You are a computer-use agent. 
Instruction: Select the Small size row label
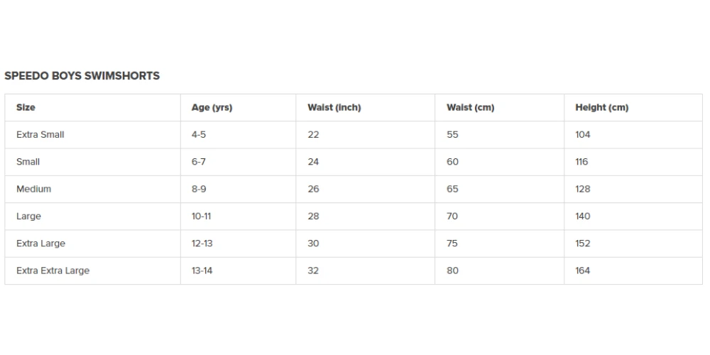pos(28,162)
